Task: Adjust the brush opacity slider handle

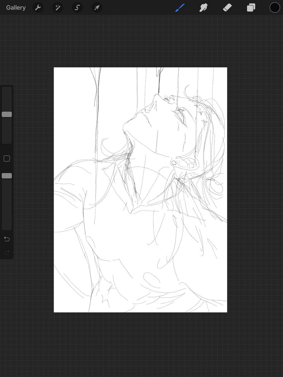Action: (x=7, y=176)
